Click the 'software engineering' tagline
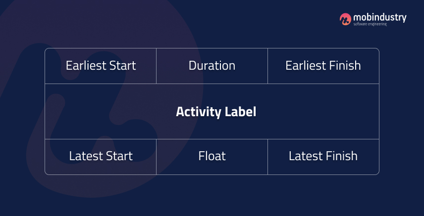This screenshot has width=424, height=216. [370, 24]
